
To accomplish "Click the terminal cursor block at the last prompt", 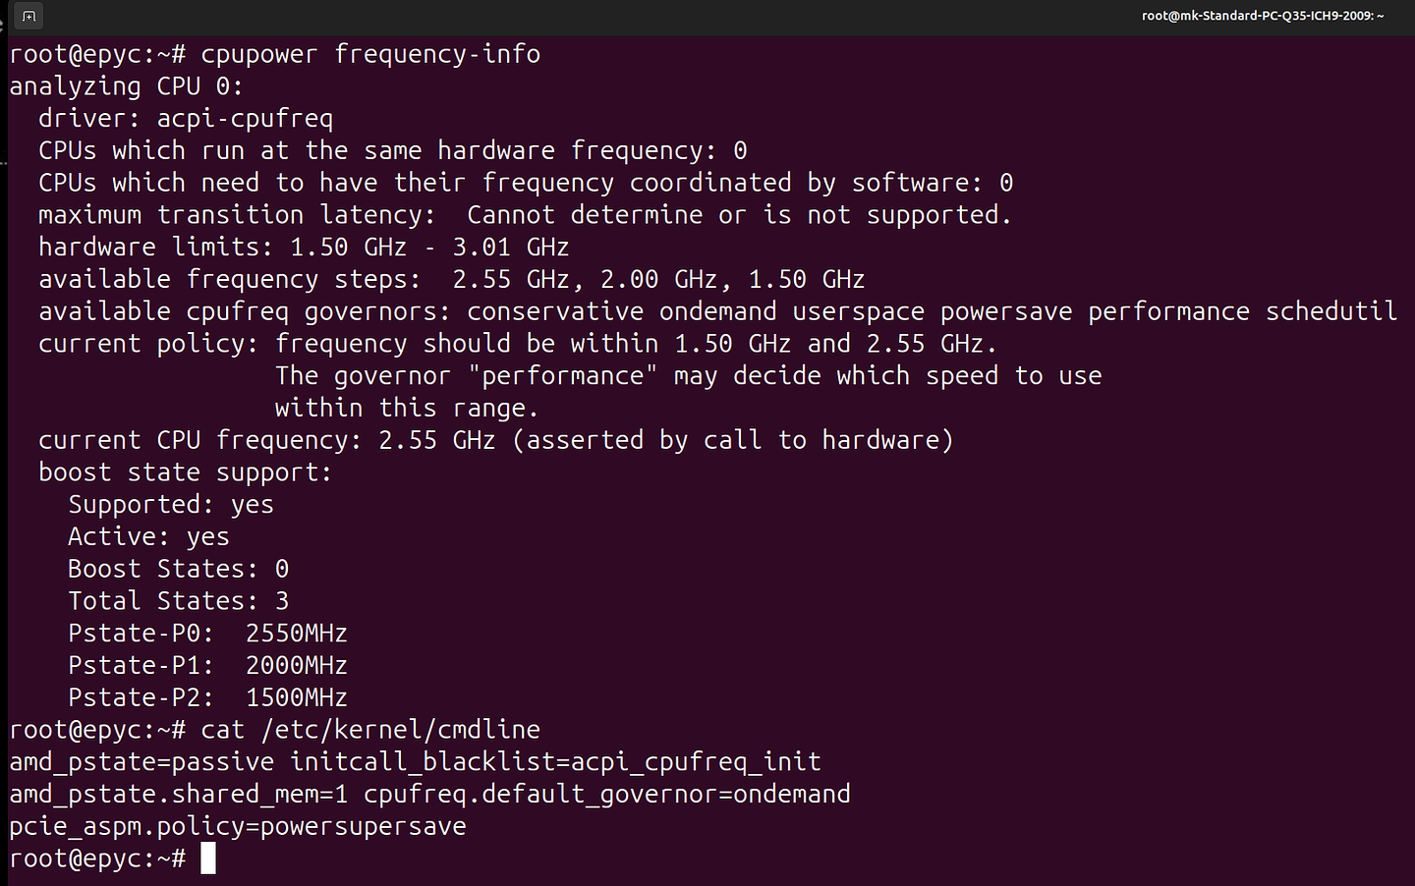I will [207, 858].
